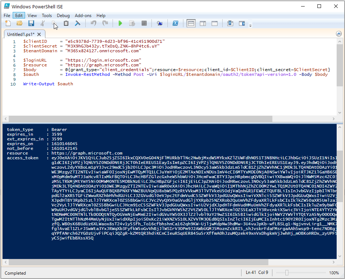Viewport: 345px width, 279px height.
Task: Toggle Show Script Pane Top layout
Action: [191, 23]
